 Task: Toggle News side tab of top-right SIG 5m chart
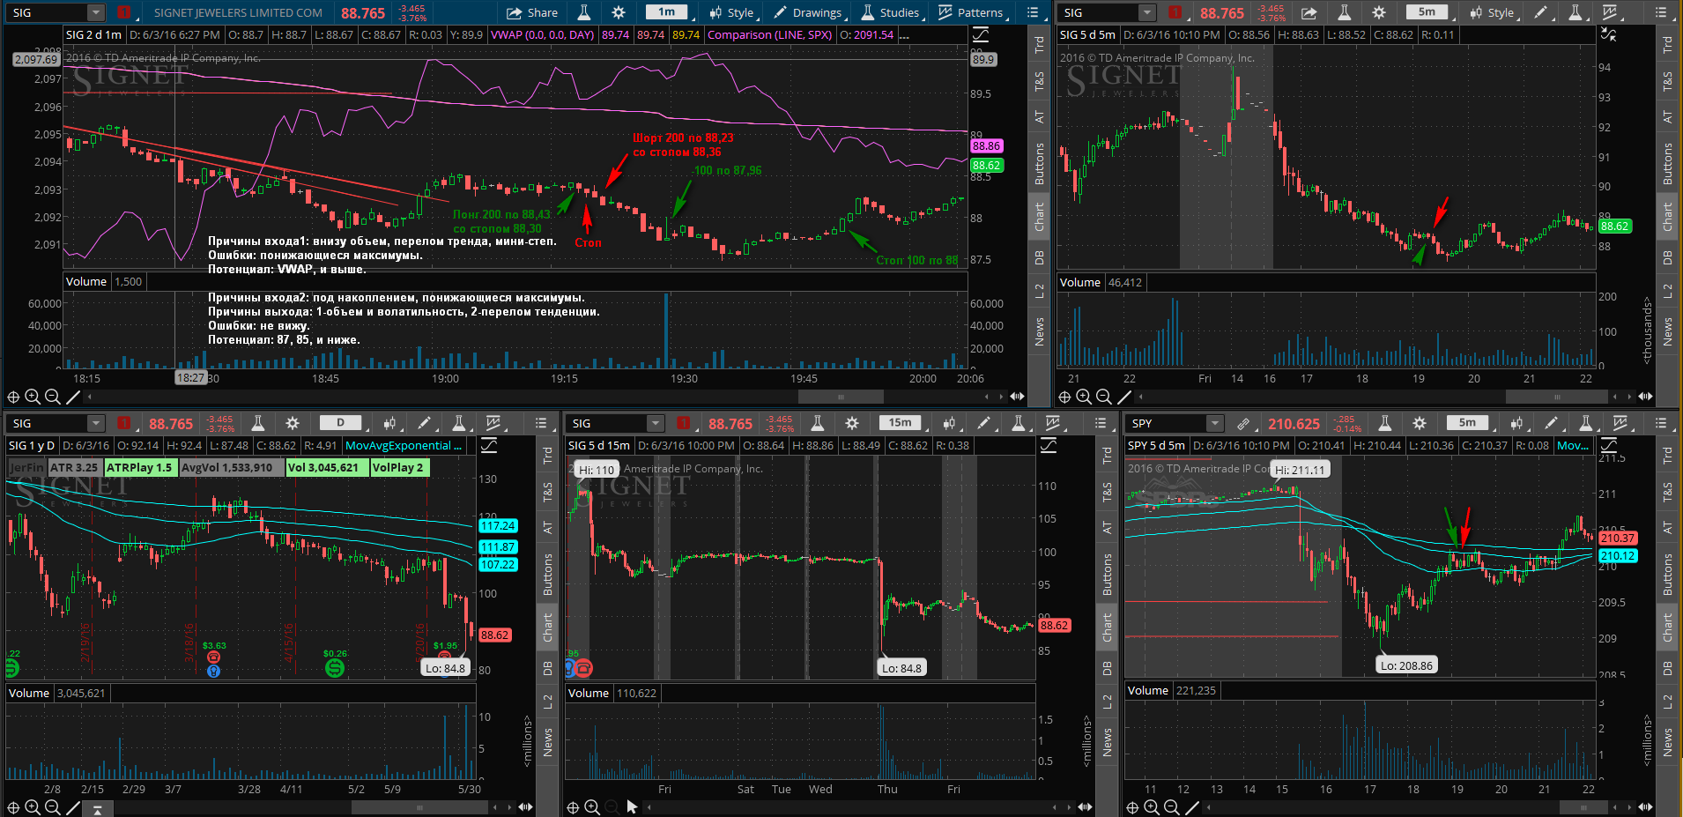pyautogui.click(x=1667, y=332)
